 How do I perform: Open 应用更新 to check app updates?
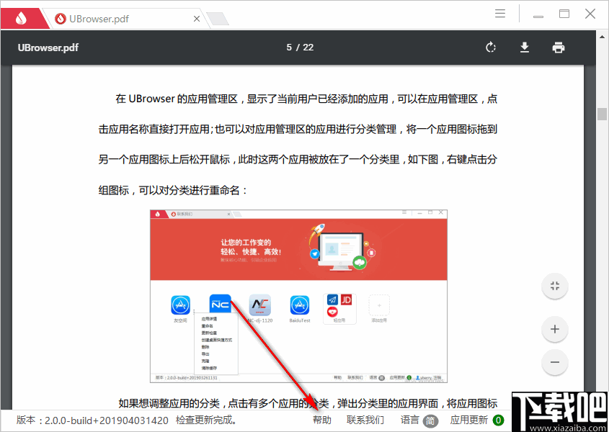[468, 420]
